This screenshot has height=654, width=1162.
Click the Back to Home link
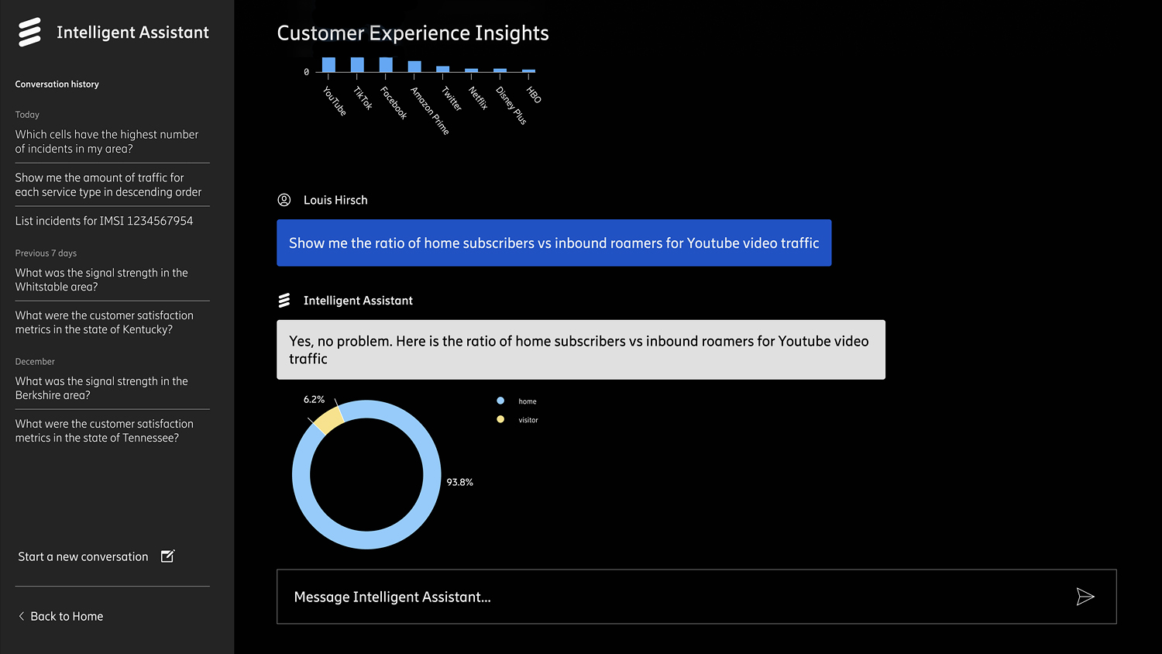(x=67, y=616)
